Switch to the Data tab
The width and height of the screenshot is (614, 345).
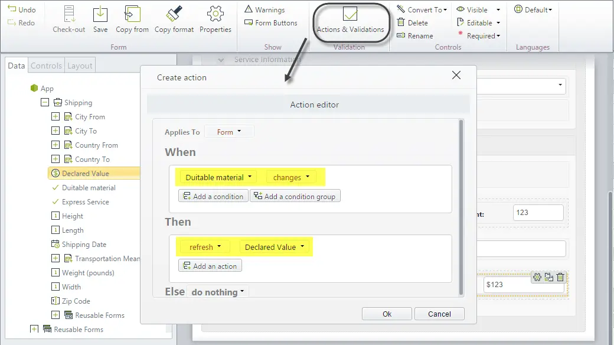tap(16, 66)
